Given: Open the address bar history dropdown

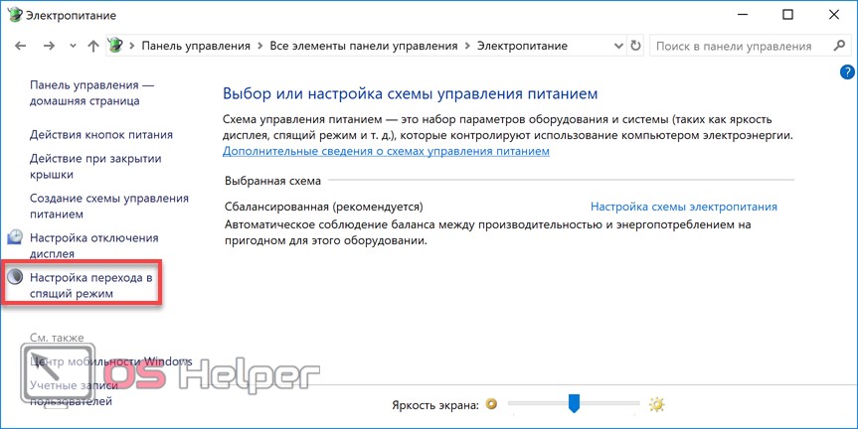Looking at the screenshot, I should 618,47.
